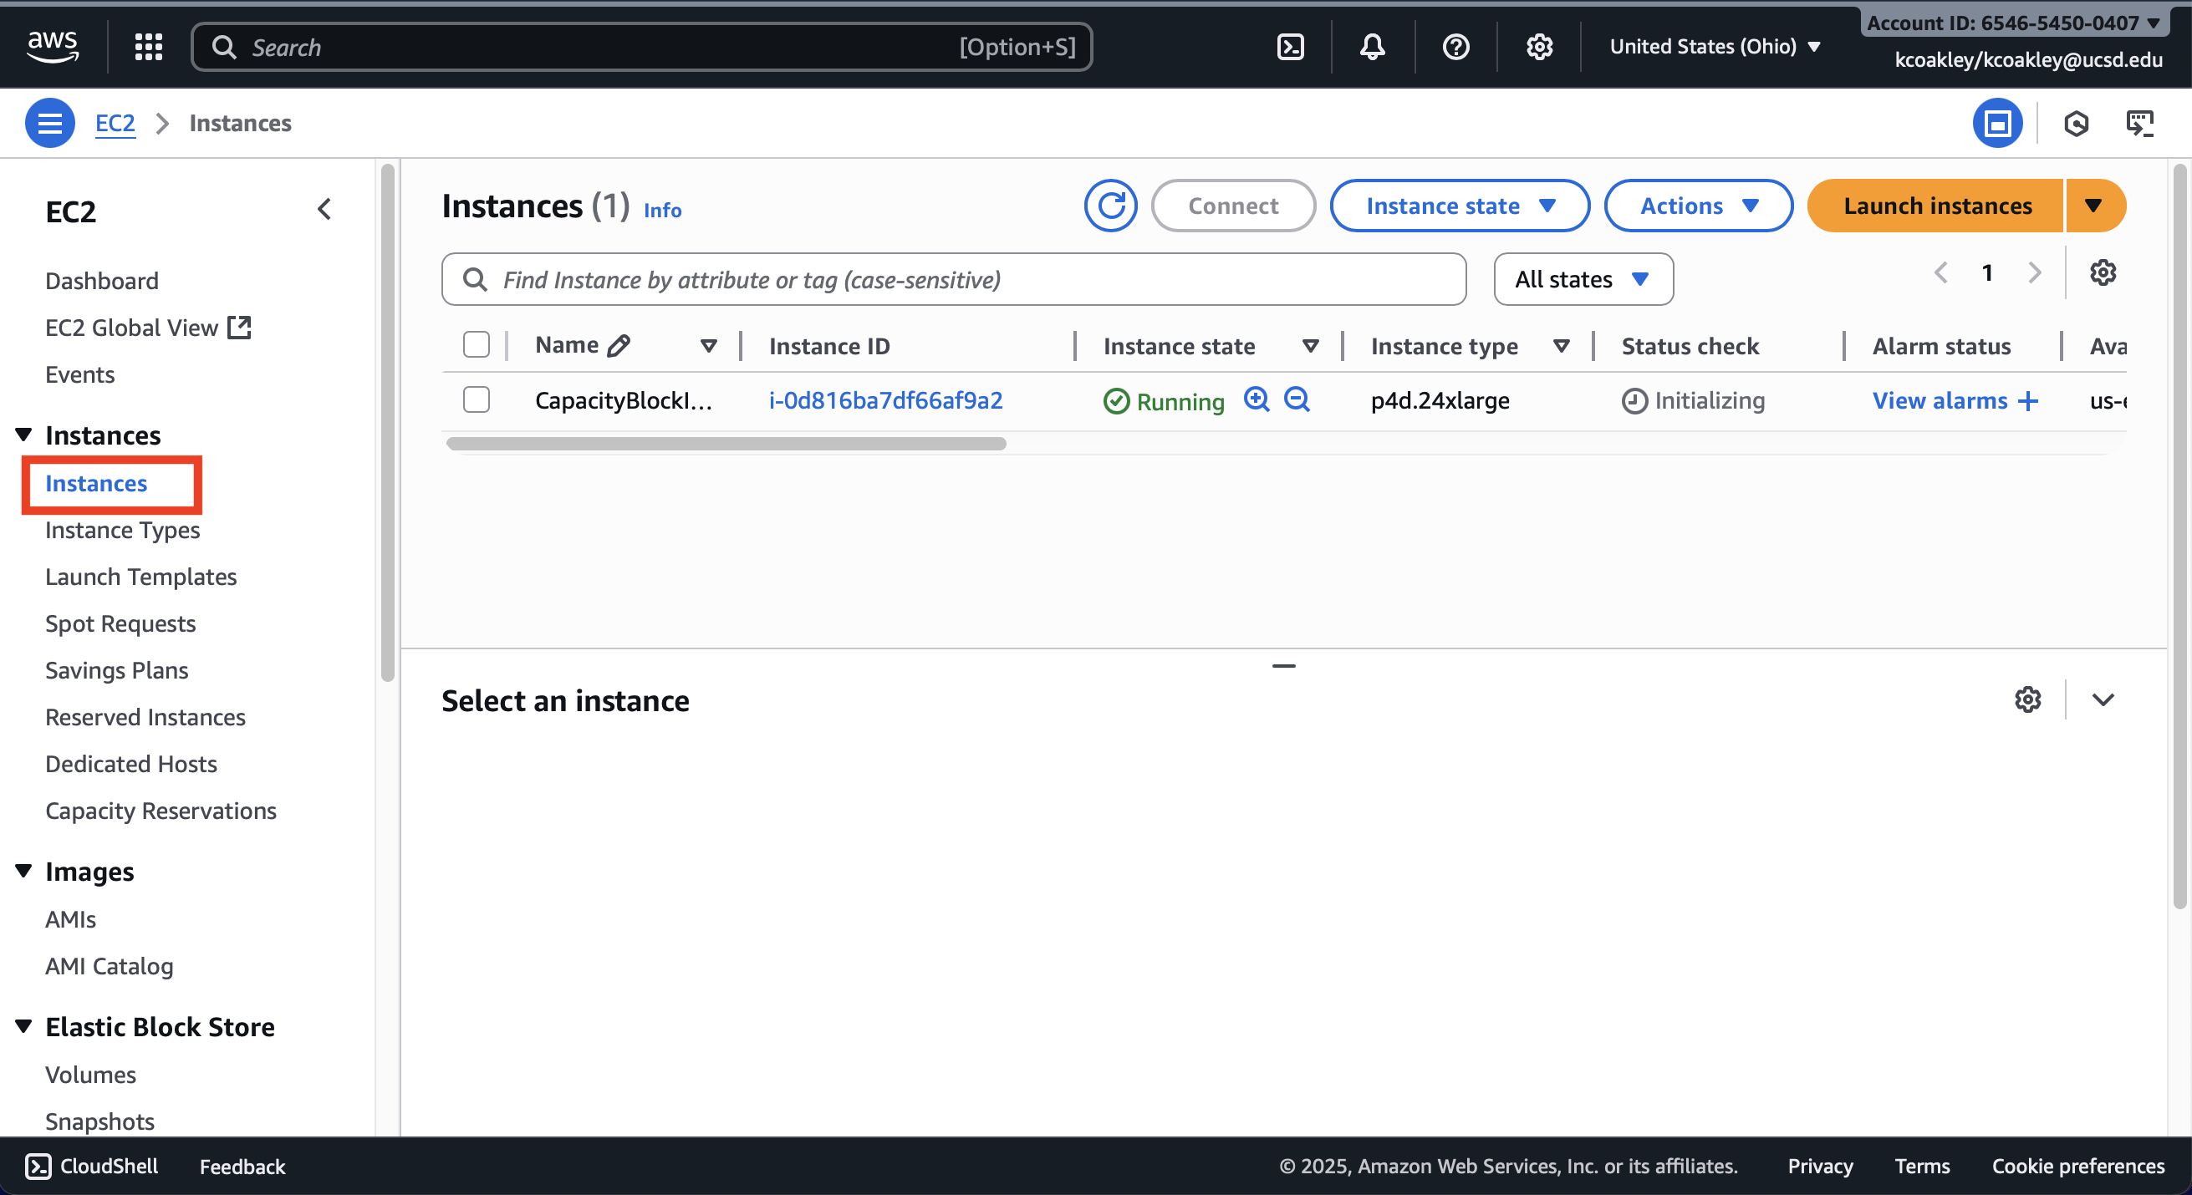Image resolution: width=2192 pixels, height=1195 pixels.
Task: Check the CapacityBlock instance row checkbox
Action: point(476,399)
